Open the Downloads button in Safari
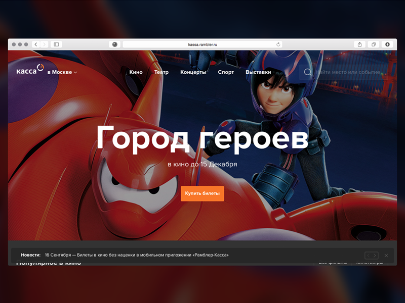Image resolution: width=405 pixels, height=303 pixels. 387,44
